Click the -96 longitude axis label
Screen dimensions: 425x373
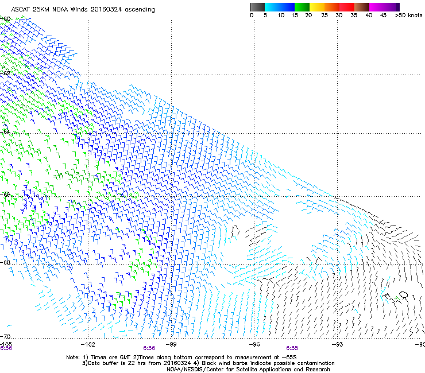(x=254, y=344)
